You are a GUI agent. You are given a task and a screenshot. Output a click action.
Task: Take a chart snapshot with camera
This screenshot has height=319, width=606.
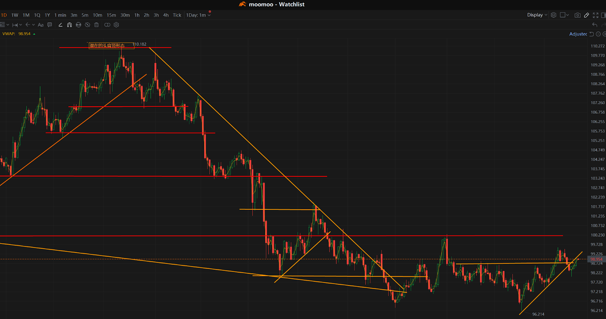(578, 15)
